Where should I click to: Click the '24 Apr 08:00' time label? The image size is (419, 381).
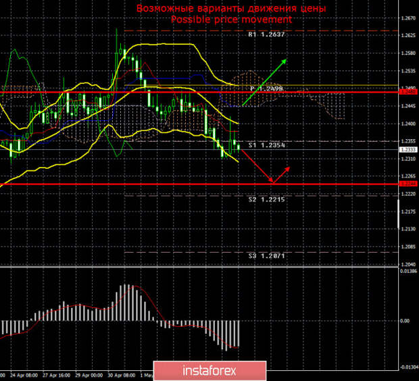(x=24, y=375)
